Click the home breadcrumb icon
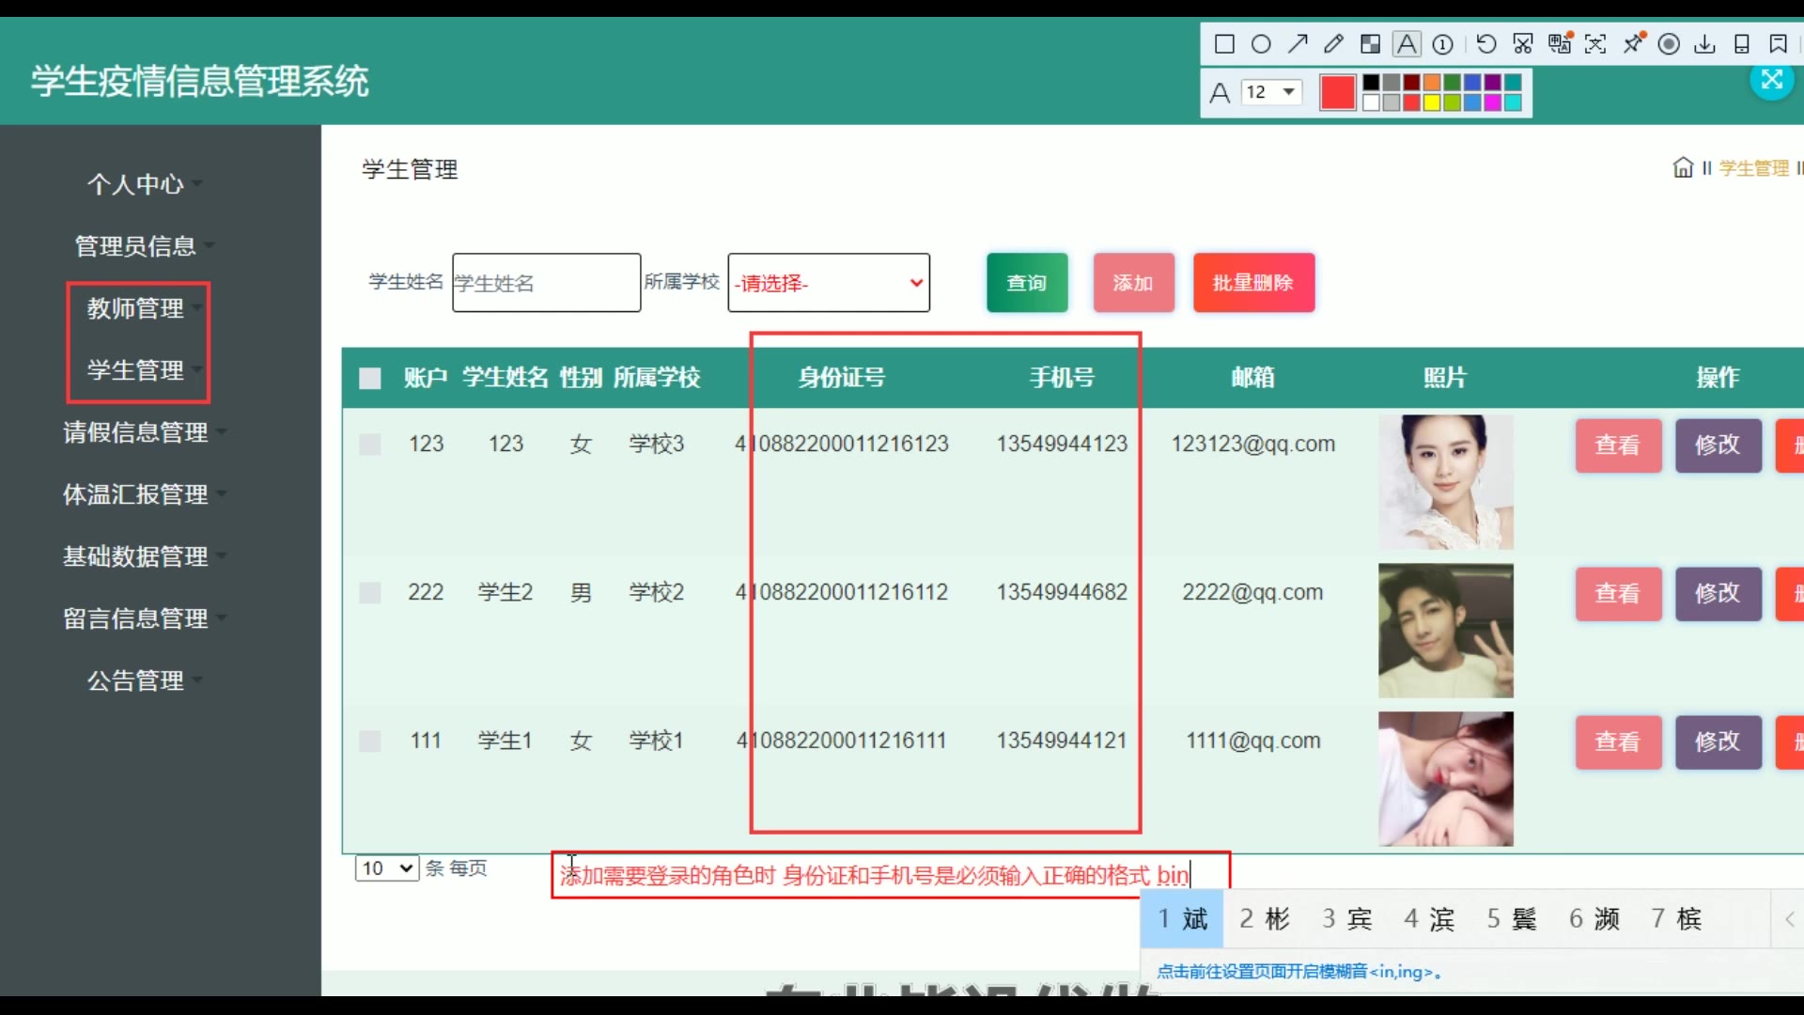This screenshot has height=1015, width=1804. coord(1683,168)
